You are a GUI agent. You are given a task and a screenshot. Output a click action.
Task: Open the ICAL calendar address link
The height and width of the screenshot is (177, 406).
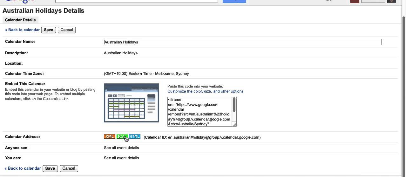click(x=122, y=136)
